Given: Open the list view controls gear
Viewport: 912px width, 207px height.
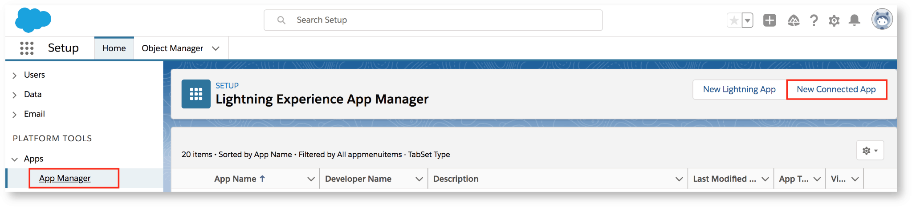Looking at the screenshot, I should point(870,151).
